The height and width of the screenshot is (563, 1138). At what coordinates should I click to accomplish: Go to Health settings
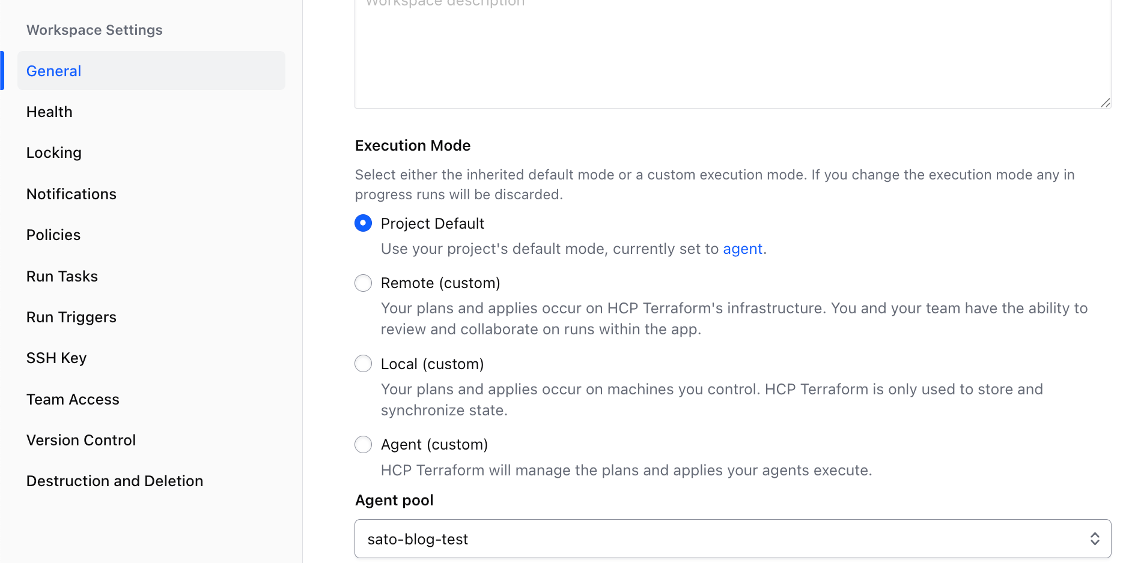coord(49,112)
